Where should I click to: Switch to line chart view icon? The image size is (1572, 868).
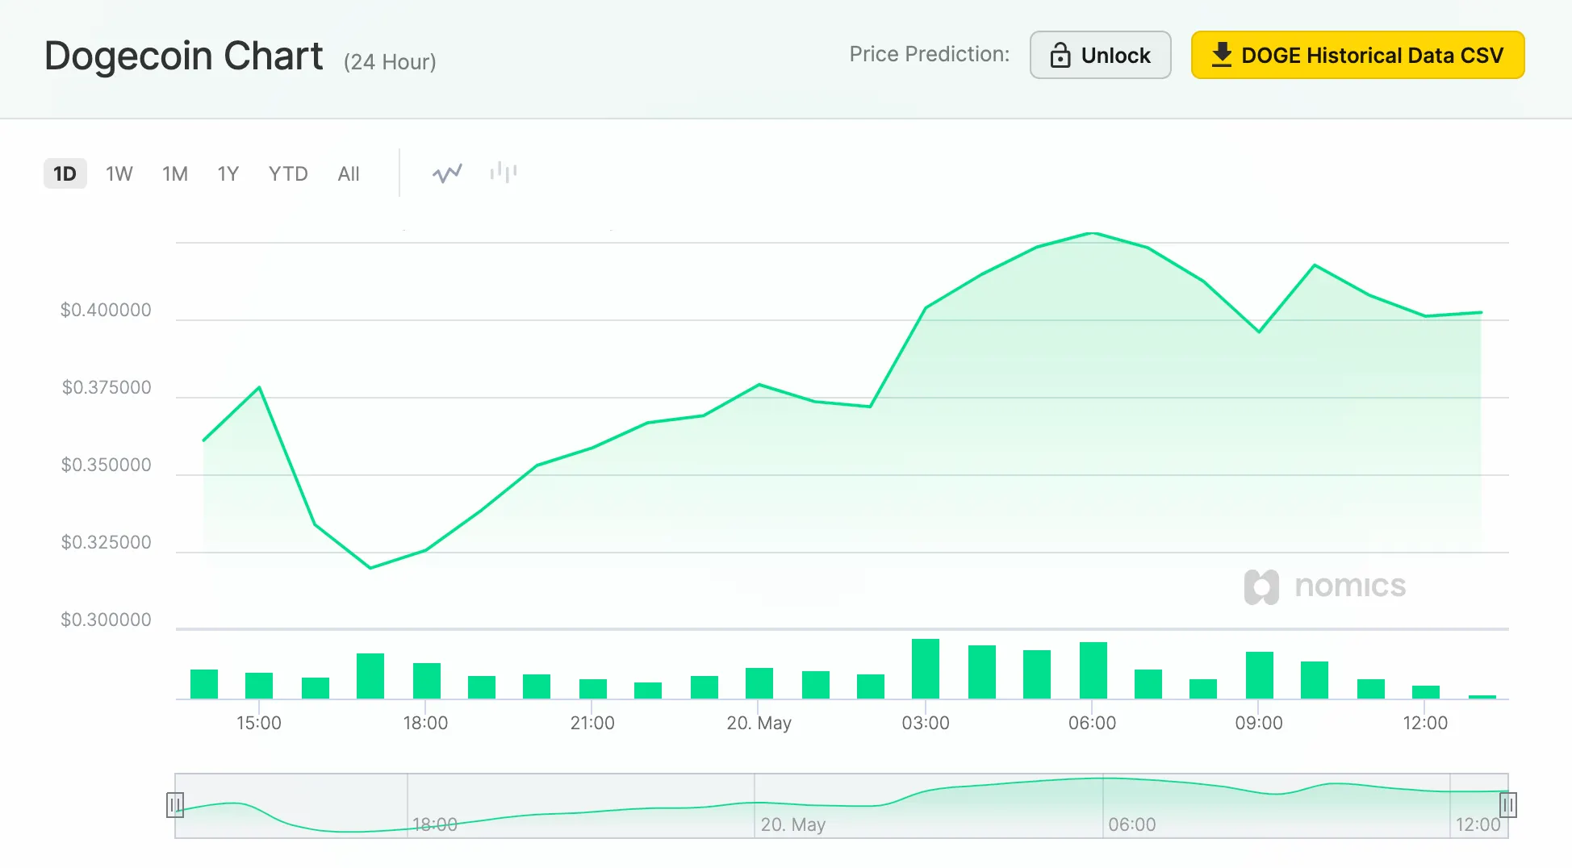coord(447,173)
